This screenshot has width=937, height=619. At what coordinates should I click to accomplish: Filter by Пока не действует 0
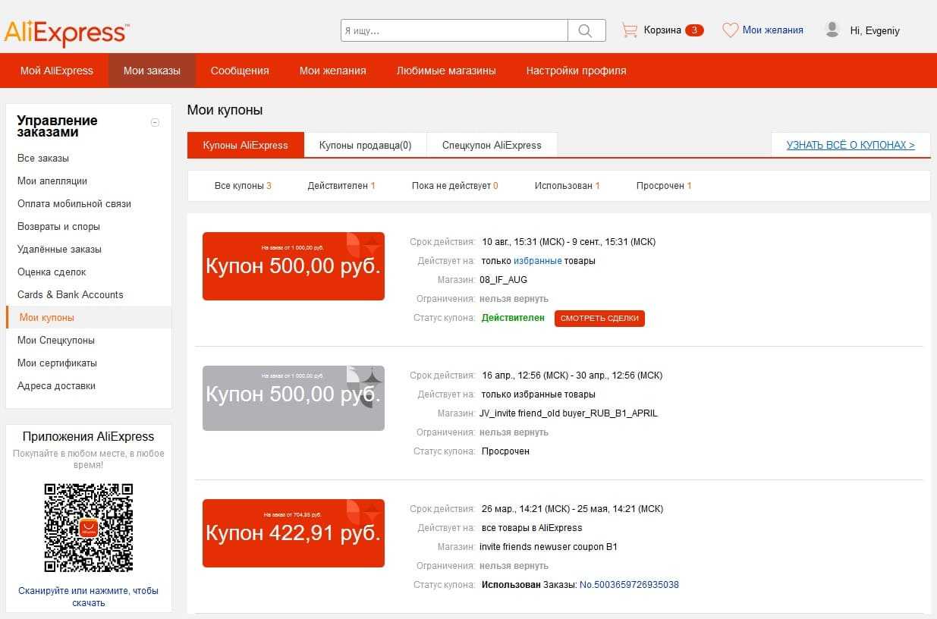point(454,186)
